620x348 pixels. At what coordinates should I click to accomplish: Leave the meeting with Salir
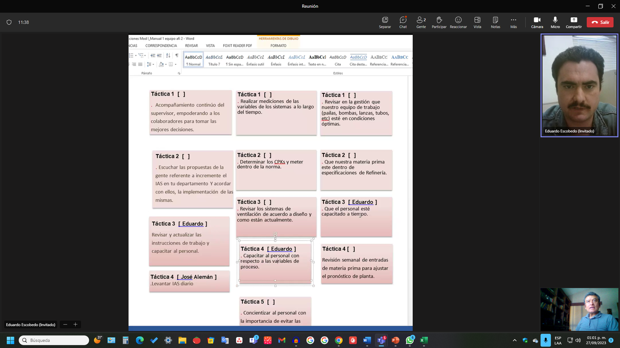point(600,22)
